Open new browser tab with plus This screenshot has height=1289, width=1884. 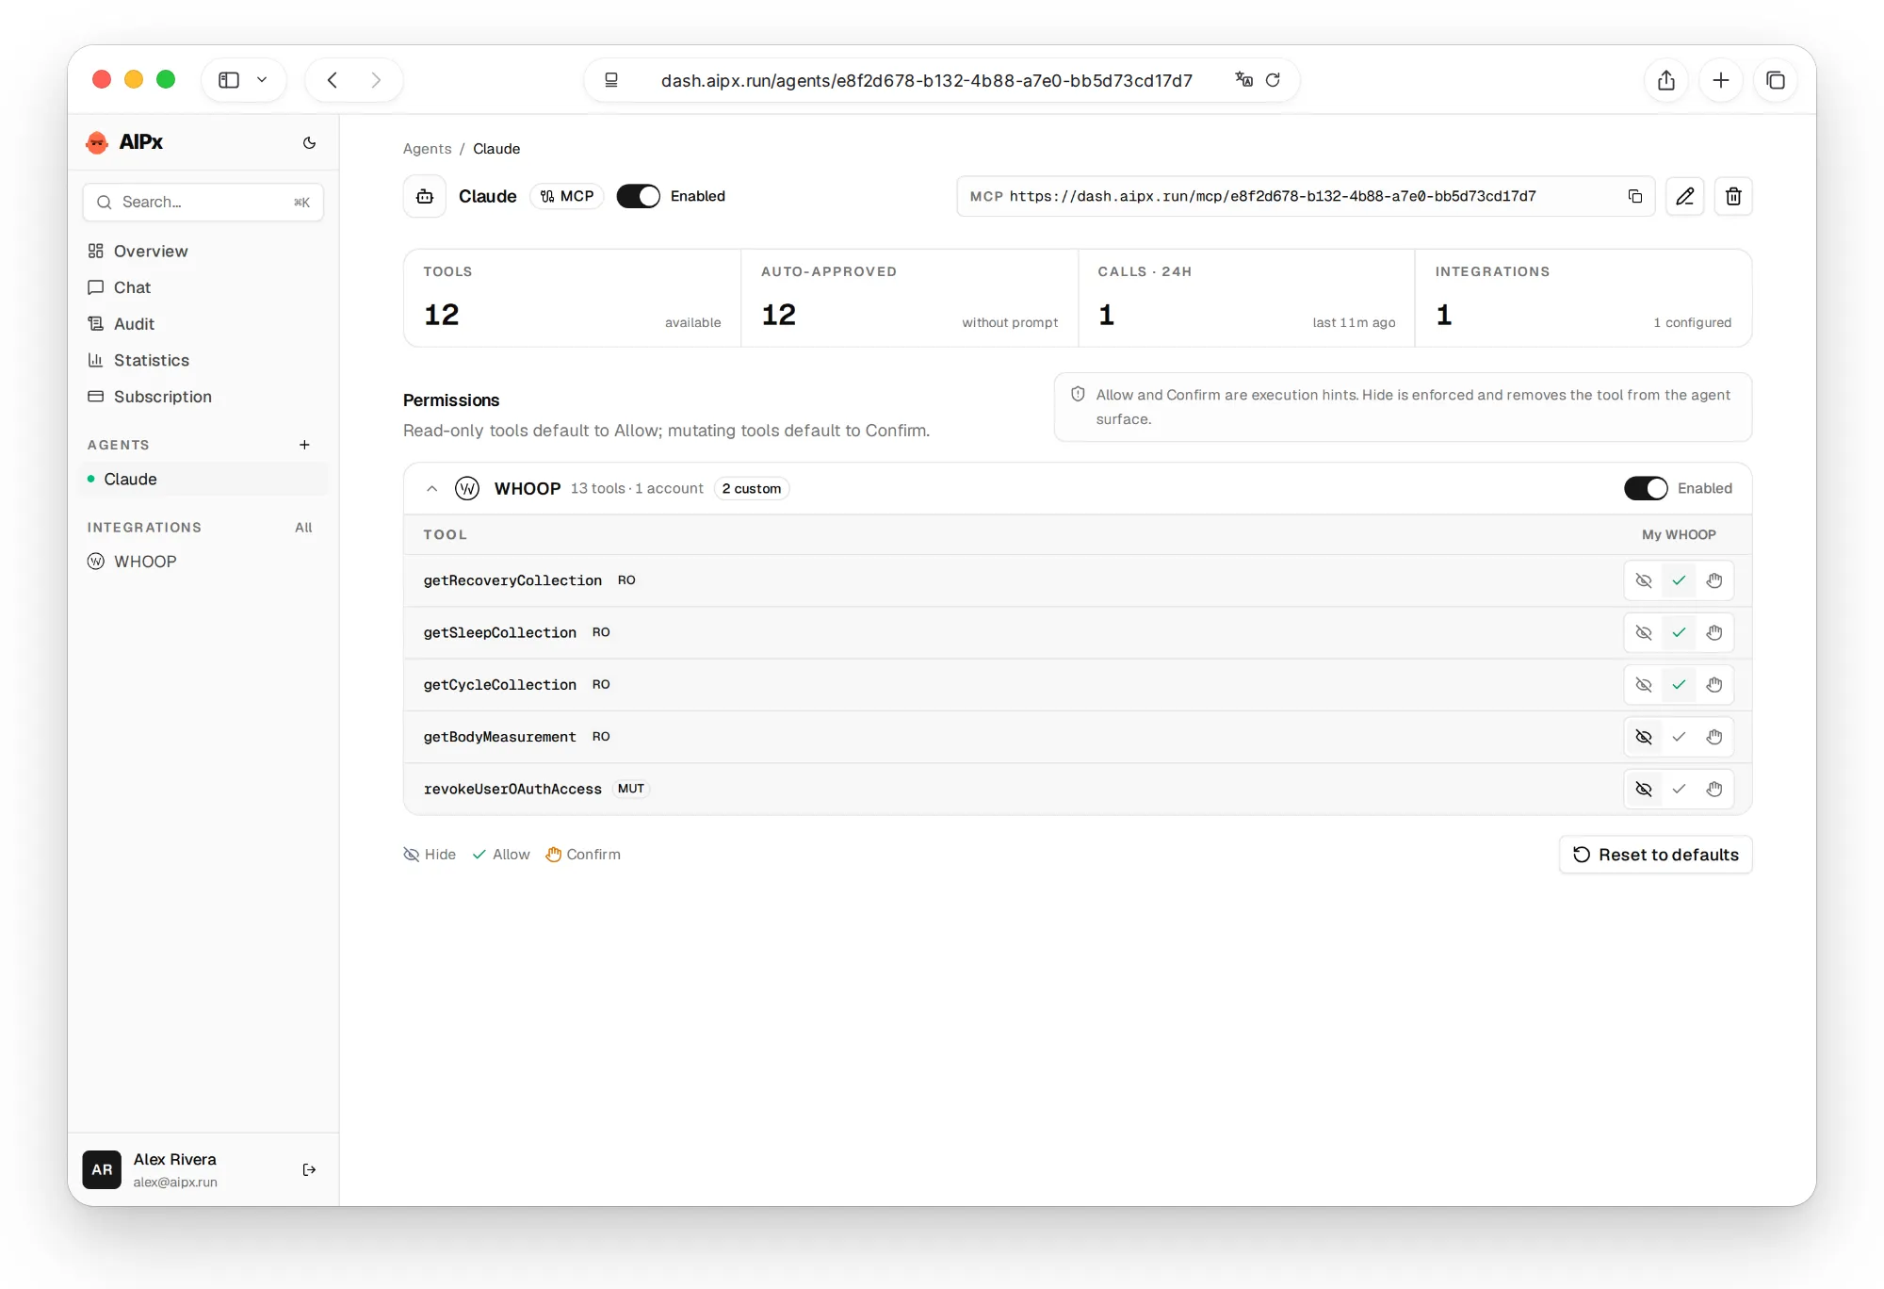(x=1721, y=80)
